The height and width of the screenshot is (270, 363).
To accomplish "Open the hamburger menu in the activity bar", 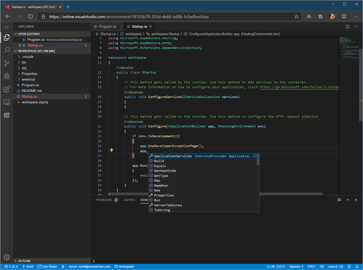I will (7, 27).
